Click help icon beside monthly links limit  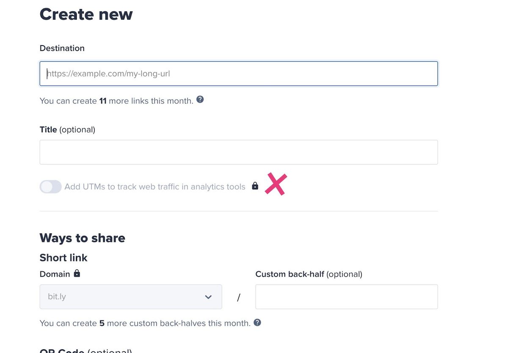point(200,100)
